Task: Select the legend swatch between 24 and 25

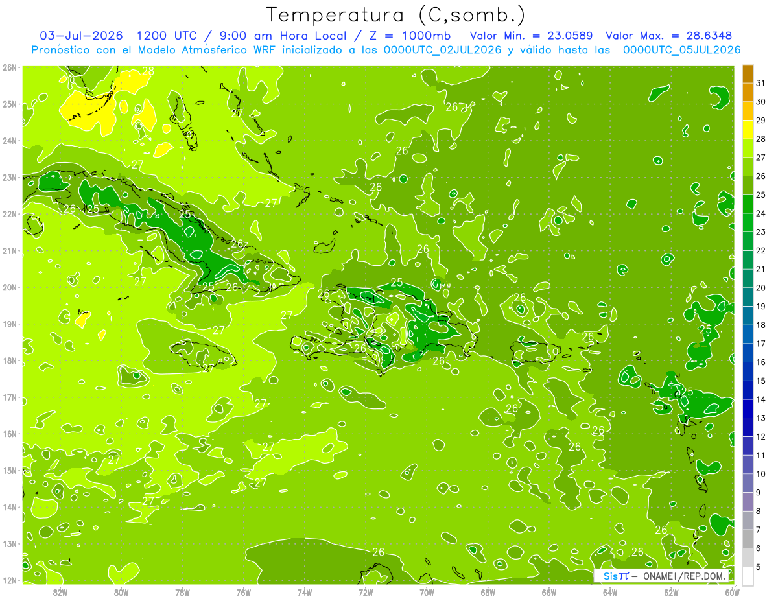Action: click(x=748, y=204)
